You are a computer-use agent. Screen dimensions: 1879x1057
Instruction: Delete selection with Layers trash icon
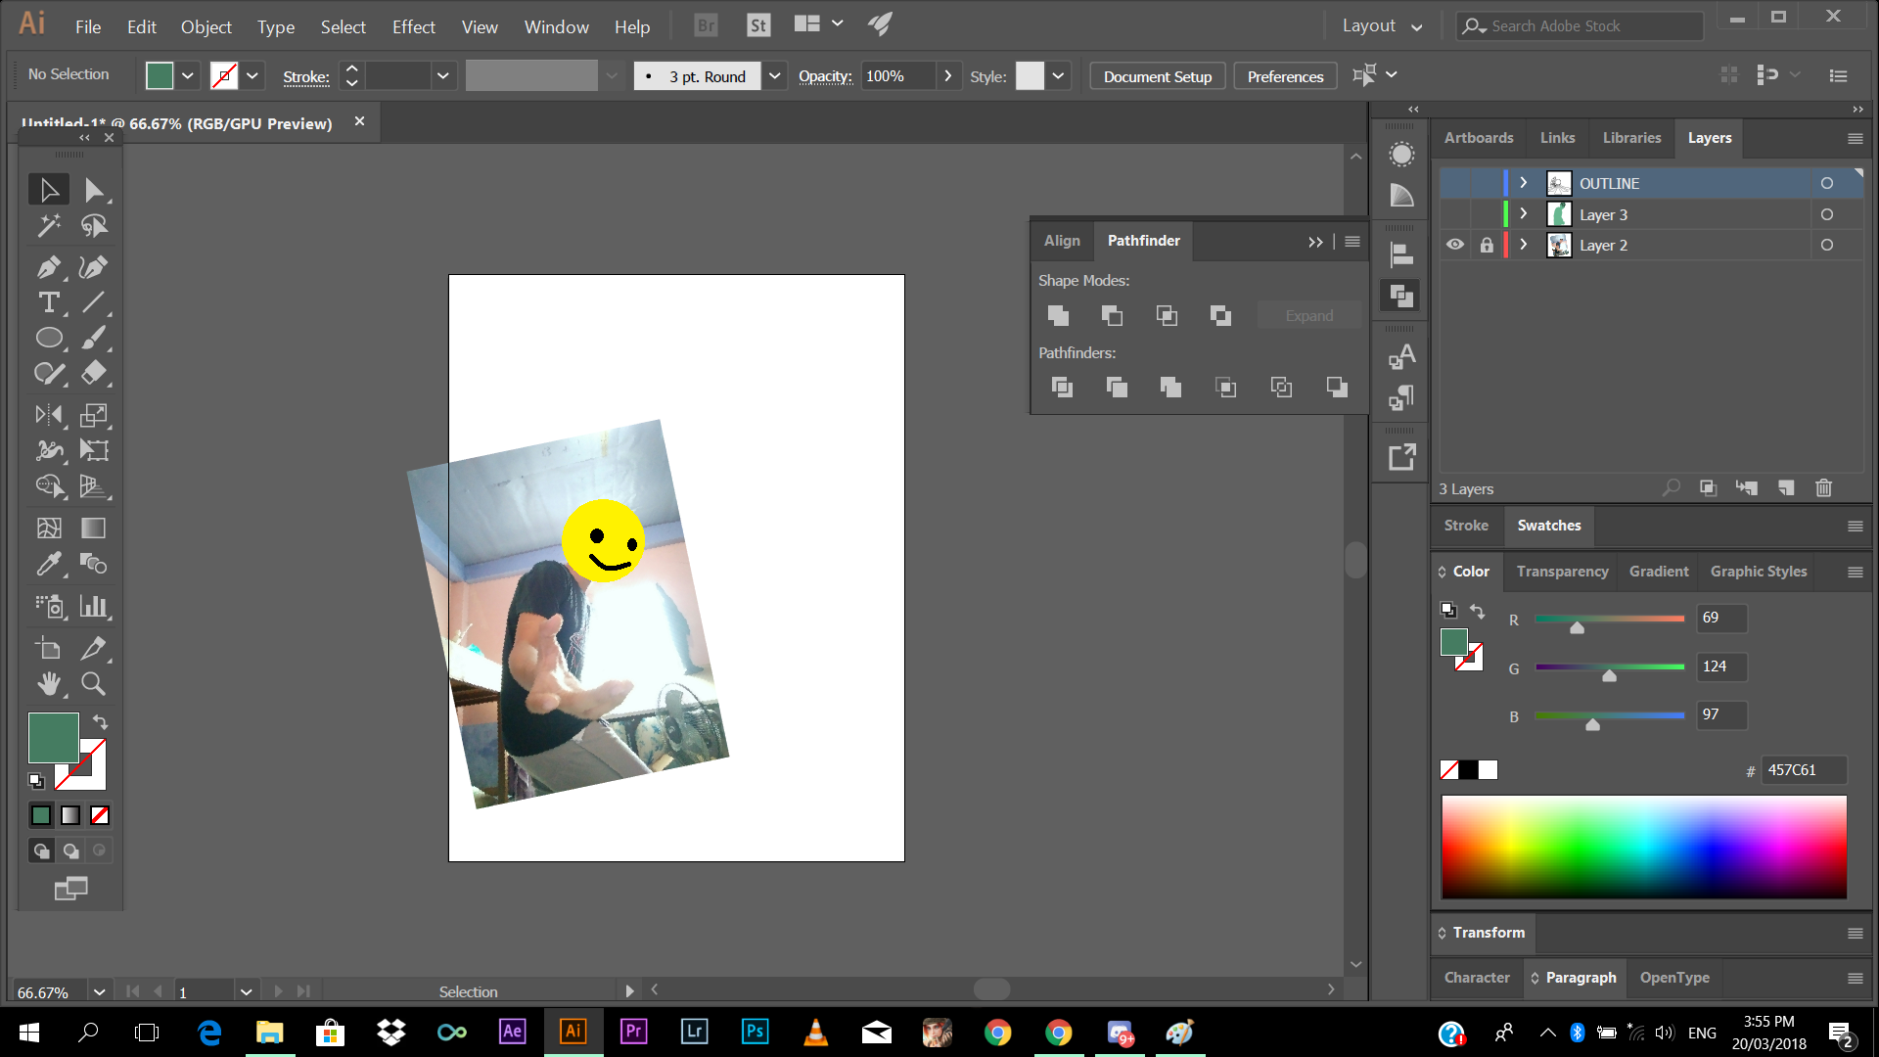click(x=1823, y=487)
